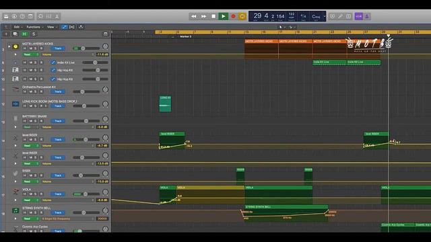Click the -13.5 dB volume value field
The image size is (431, 242).
[x=102, y=163]
